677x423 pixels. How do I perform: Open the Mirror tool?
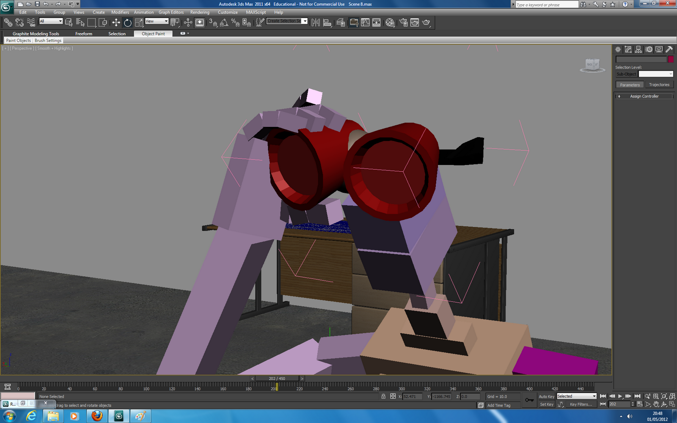[316, 22]
